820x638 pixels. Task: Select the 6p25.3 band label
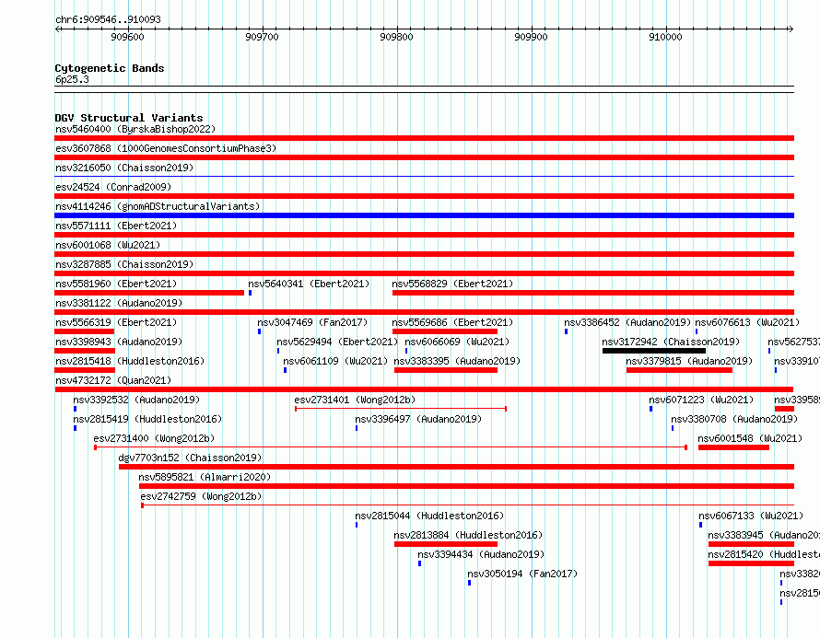click(x=72, y=79)
